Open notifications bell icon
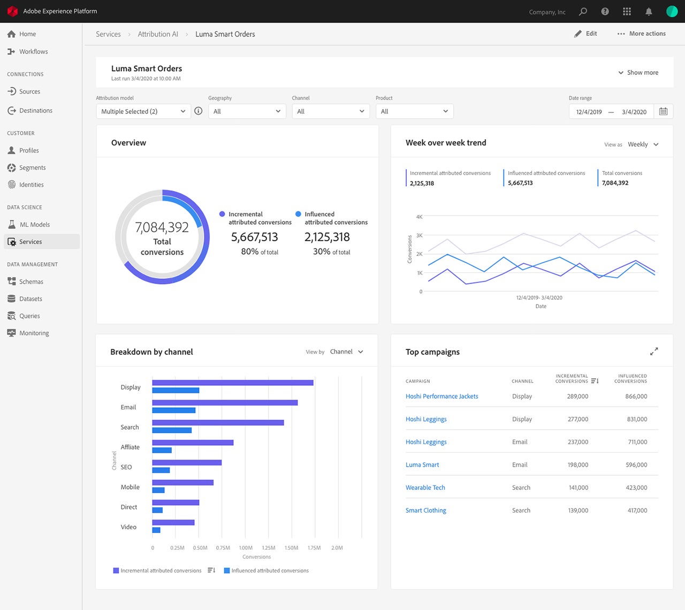This screenshot has width=685, height=610. pos(649,11)
